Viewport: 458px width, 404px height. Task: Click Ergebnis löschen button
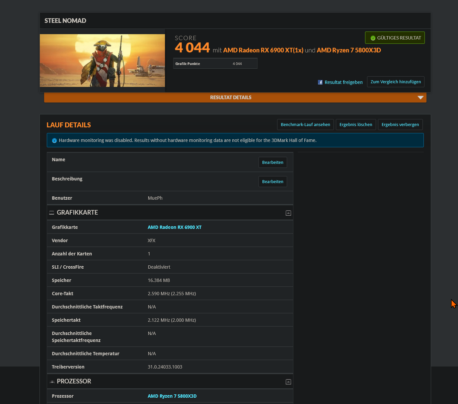click(x=356, y=125)
